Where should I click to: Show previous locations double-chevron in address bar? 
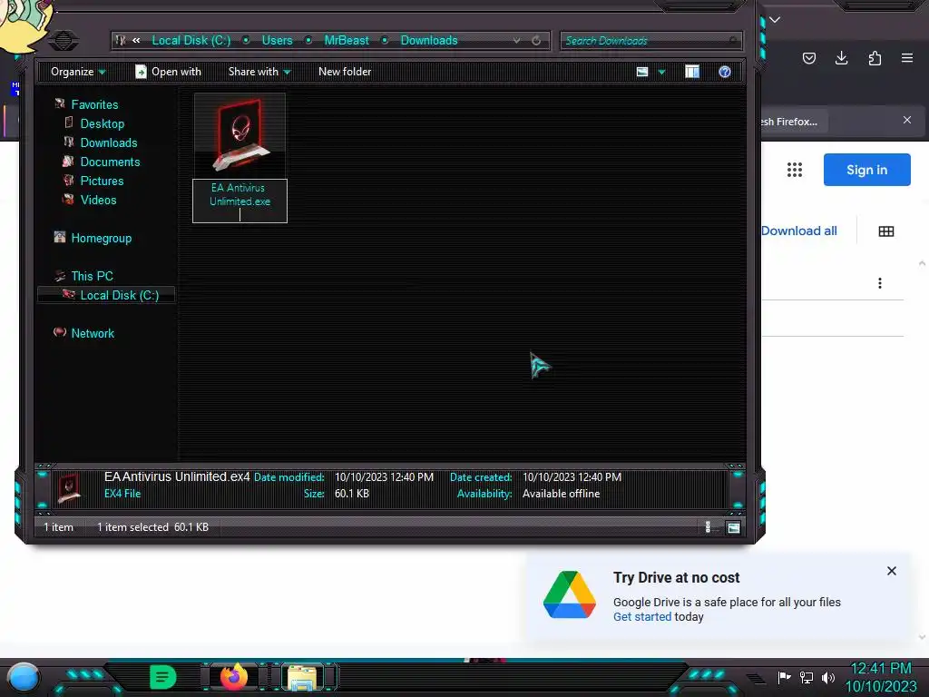point(136,40)
